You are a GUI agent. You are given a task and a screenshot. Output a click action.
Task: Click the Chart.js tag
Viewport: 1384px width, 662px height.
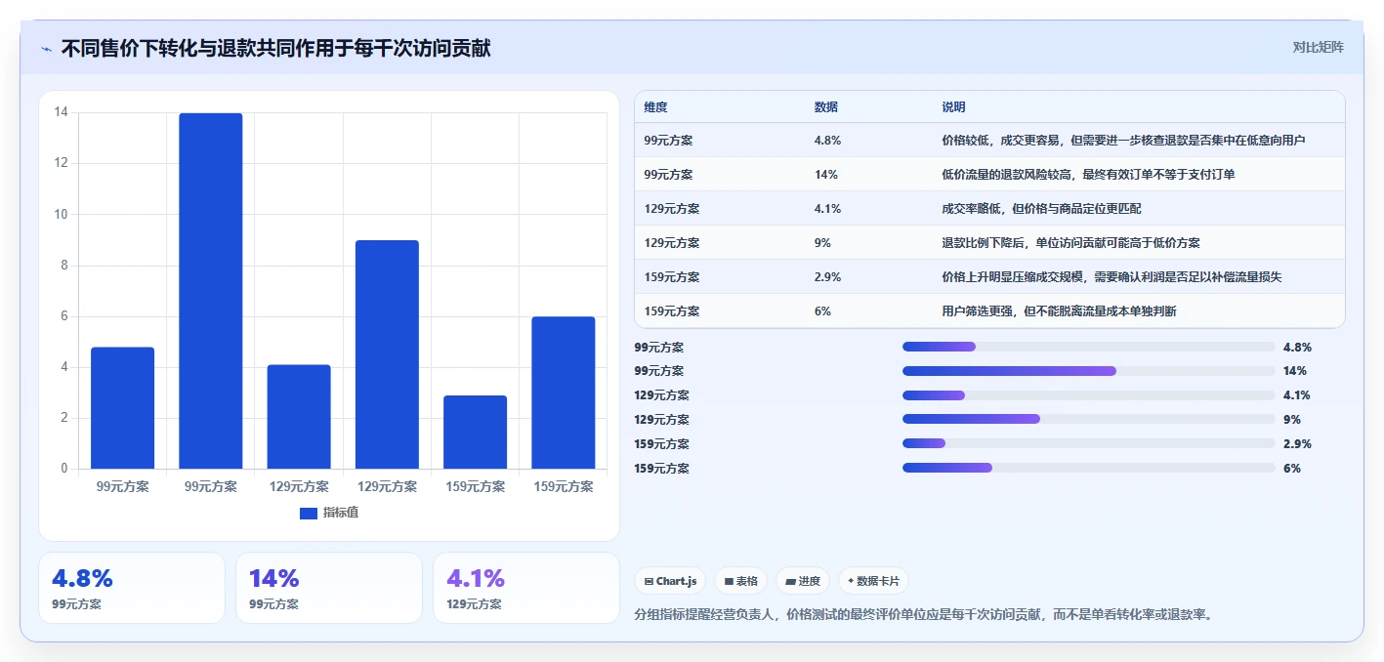click(670, 581)
